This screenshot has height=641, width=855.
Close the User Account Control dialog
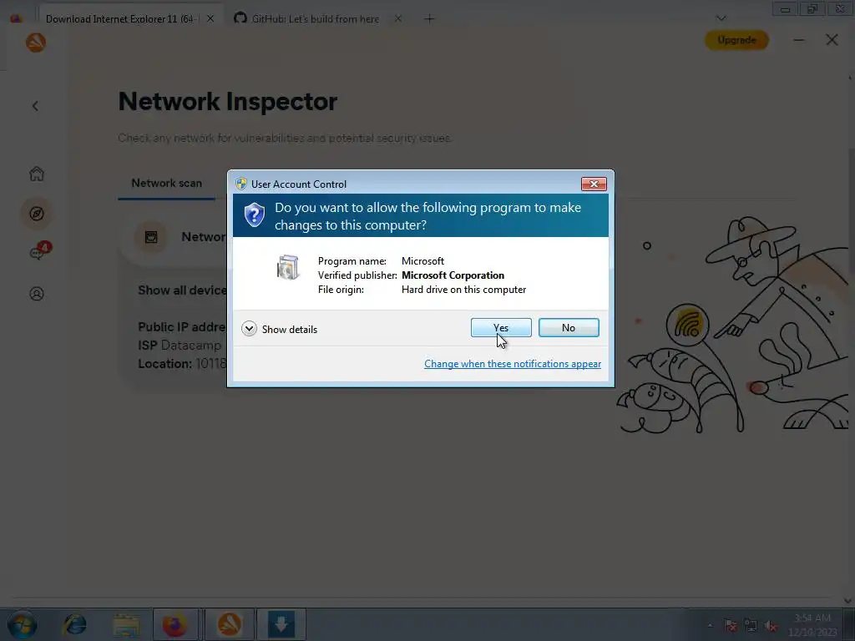pyautogui.click(x=594, y=184)
